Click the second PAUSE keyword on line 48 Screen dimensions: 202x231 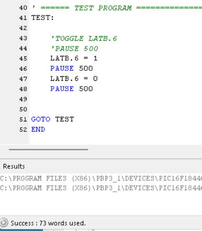(62, 89)
